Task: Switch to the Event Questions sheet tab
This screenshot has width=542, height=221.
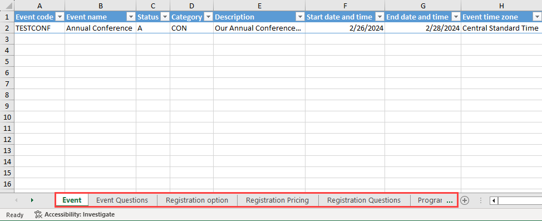Action: (x=122, y=200)
